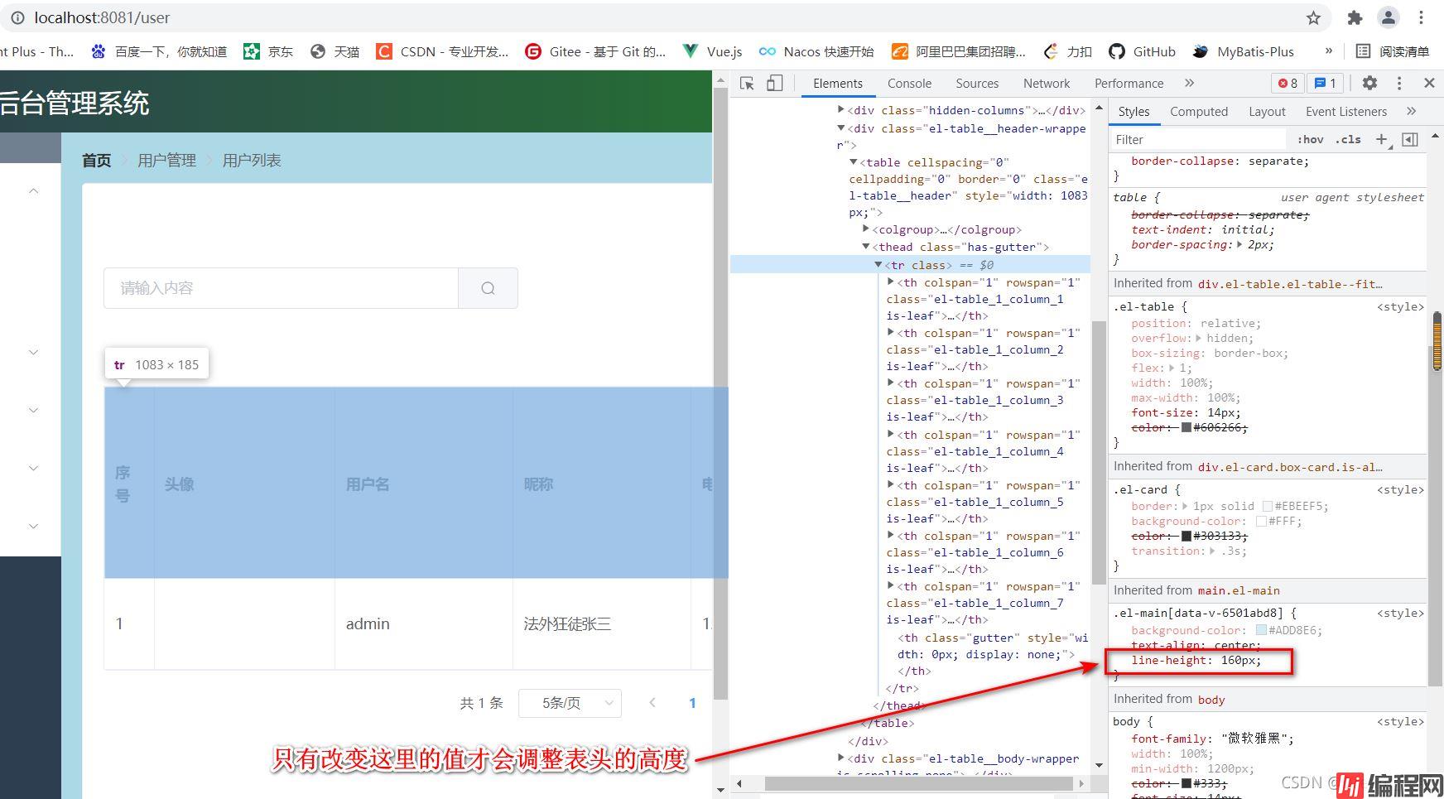Expand the el-table__body-wrapper div node
The height and width of the screenshot is (799, 1444).
point(841,758)
